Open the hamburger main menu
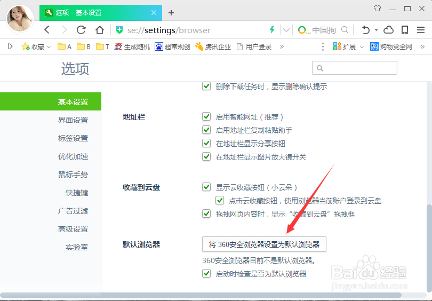The width and height of the screenshot is (432, 301). (421, 30)
